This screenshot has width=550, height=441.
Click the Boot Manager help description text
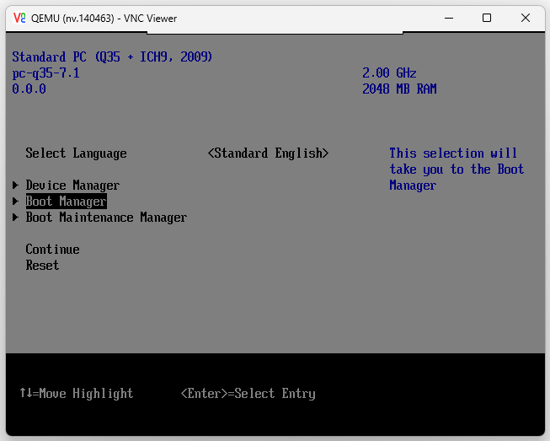coord(456,169)
